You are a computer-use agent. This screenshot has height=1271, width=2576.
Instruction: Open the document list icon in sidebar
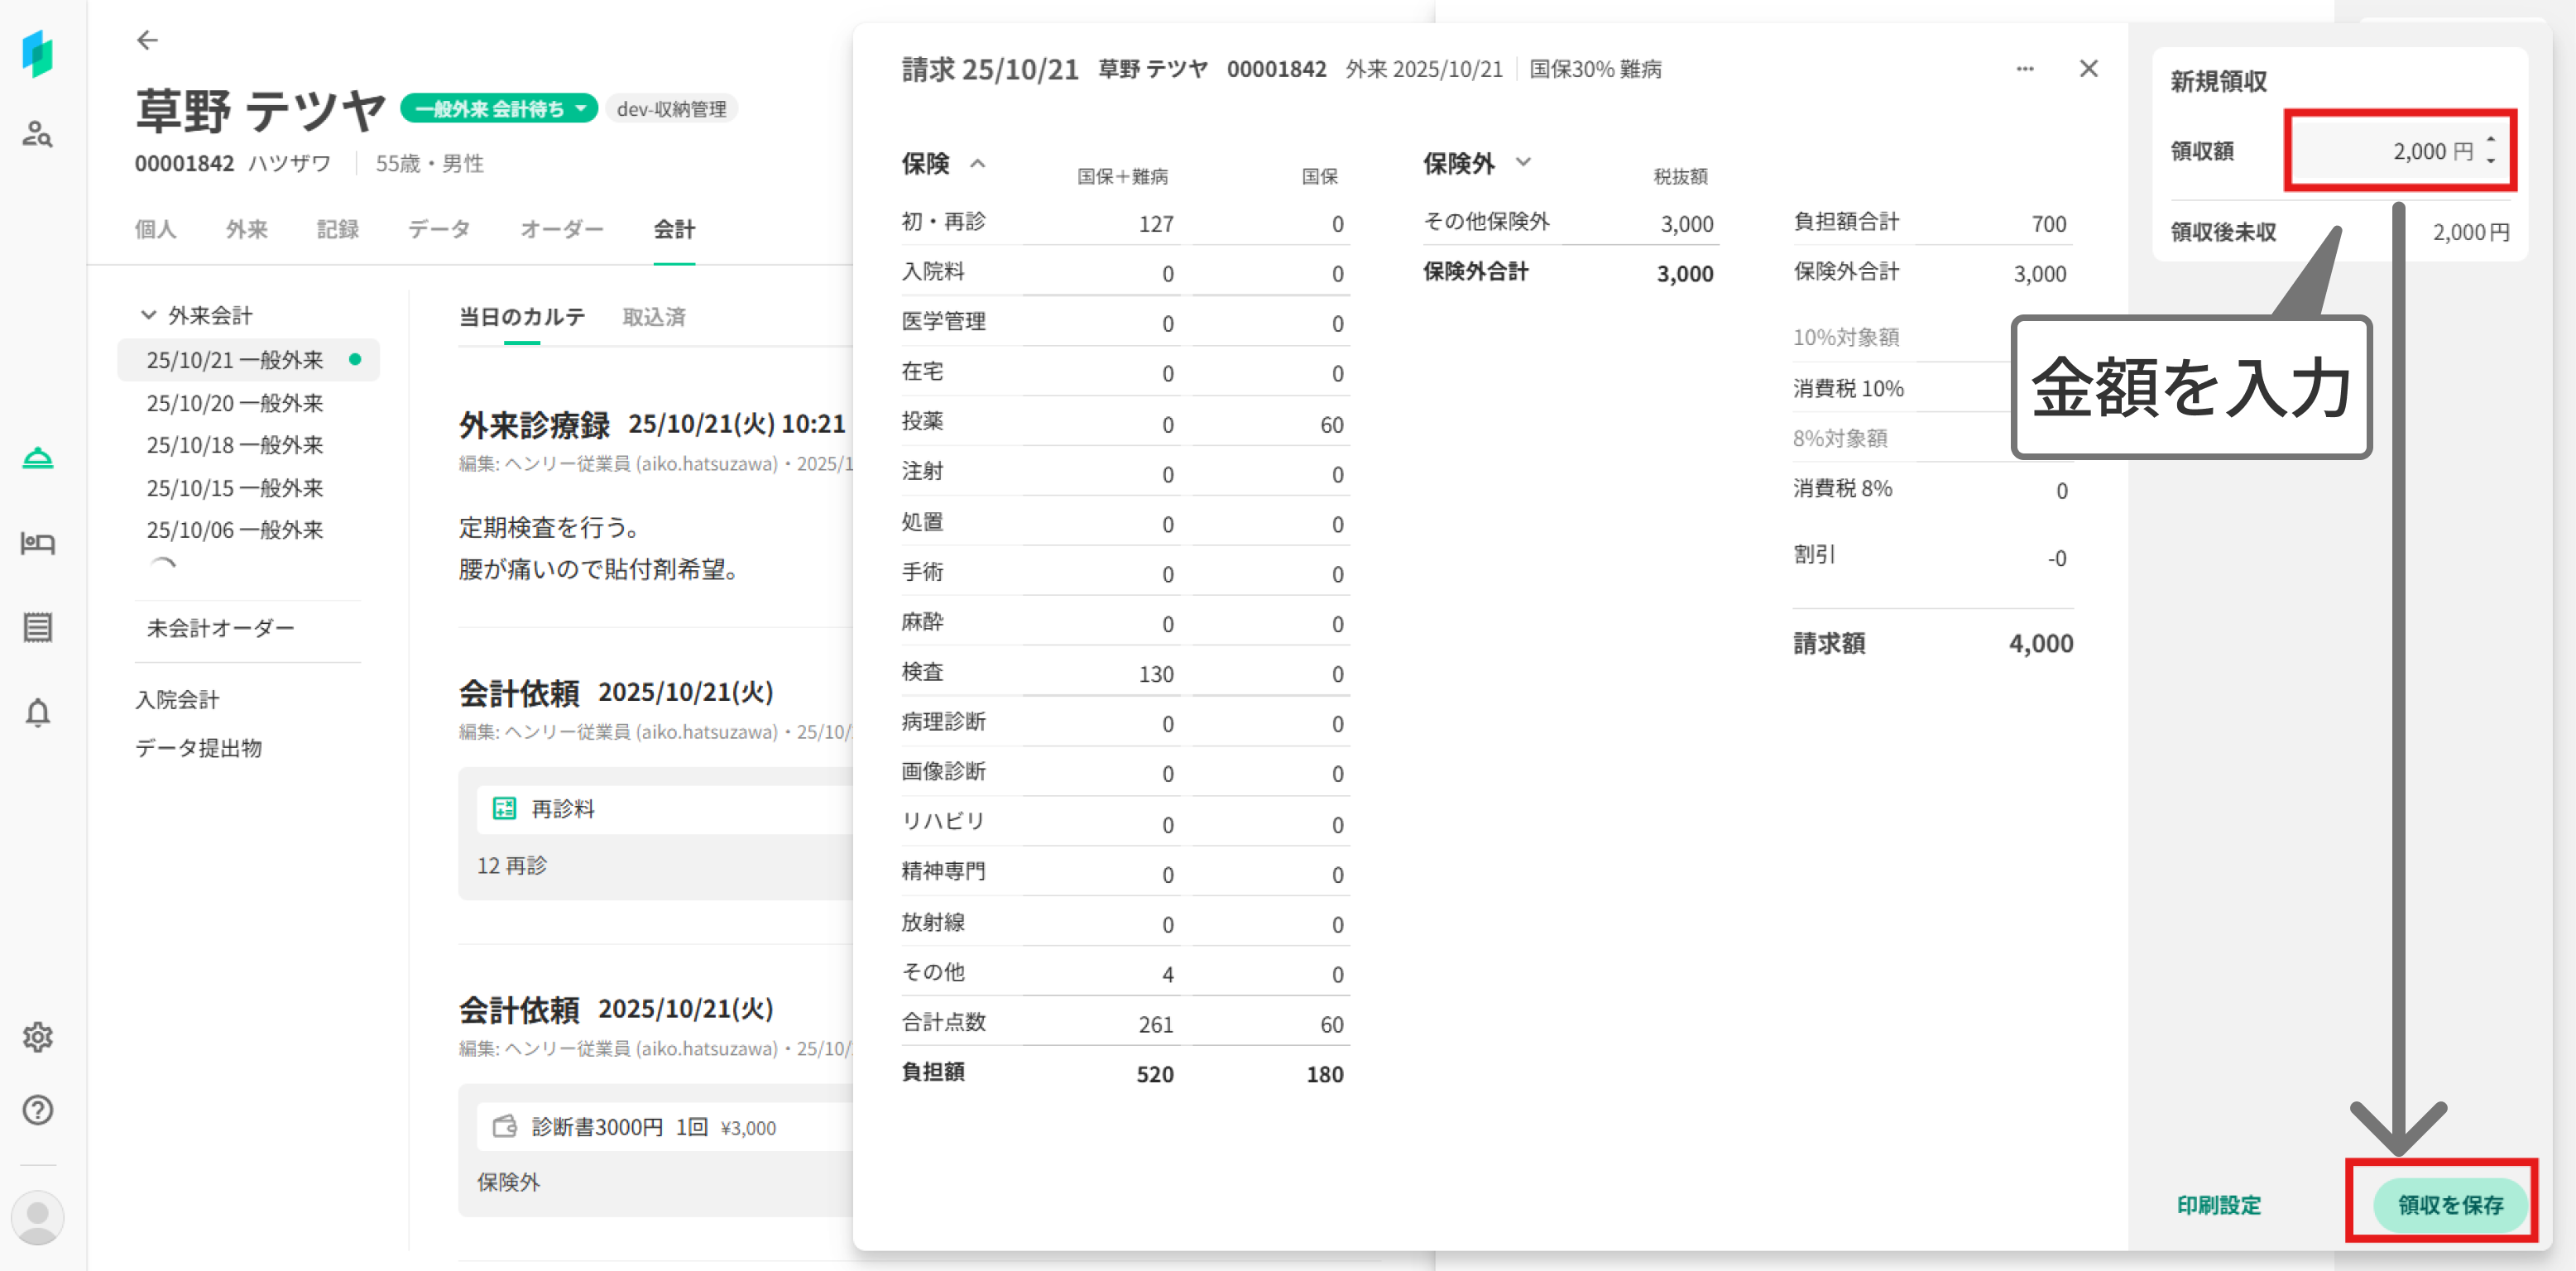[x=37, y=628]
